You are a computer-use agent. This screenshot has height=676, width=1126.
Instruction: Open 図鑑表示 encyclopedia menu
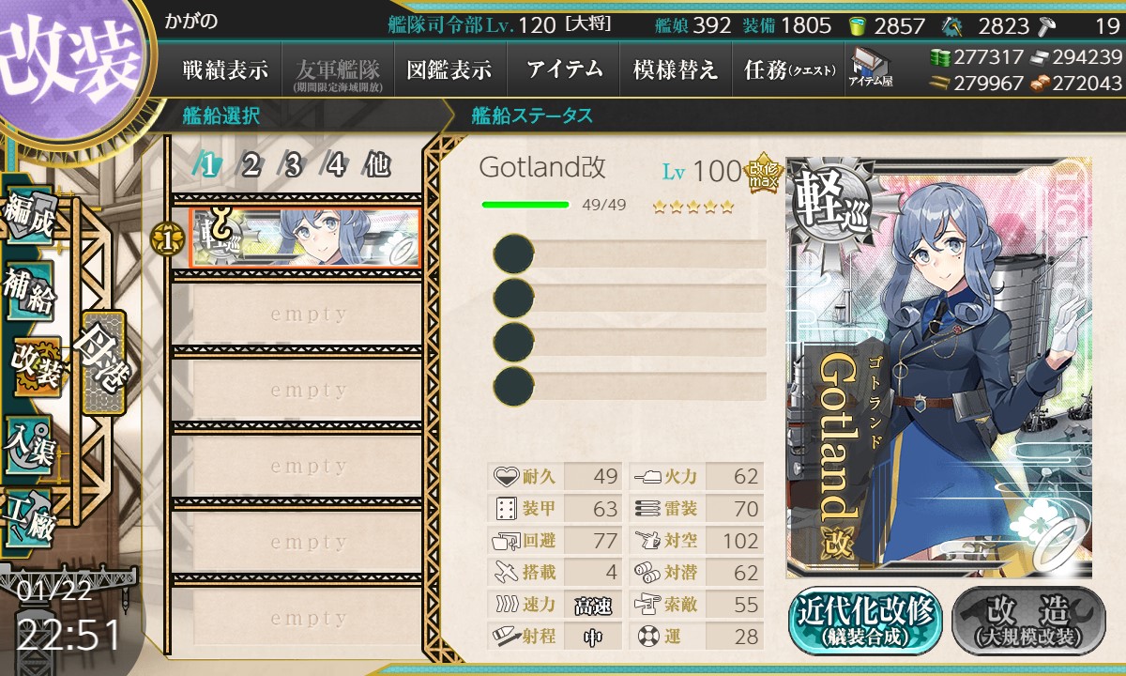(x=449, y=69)
